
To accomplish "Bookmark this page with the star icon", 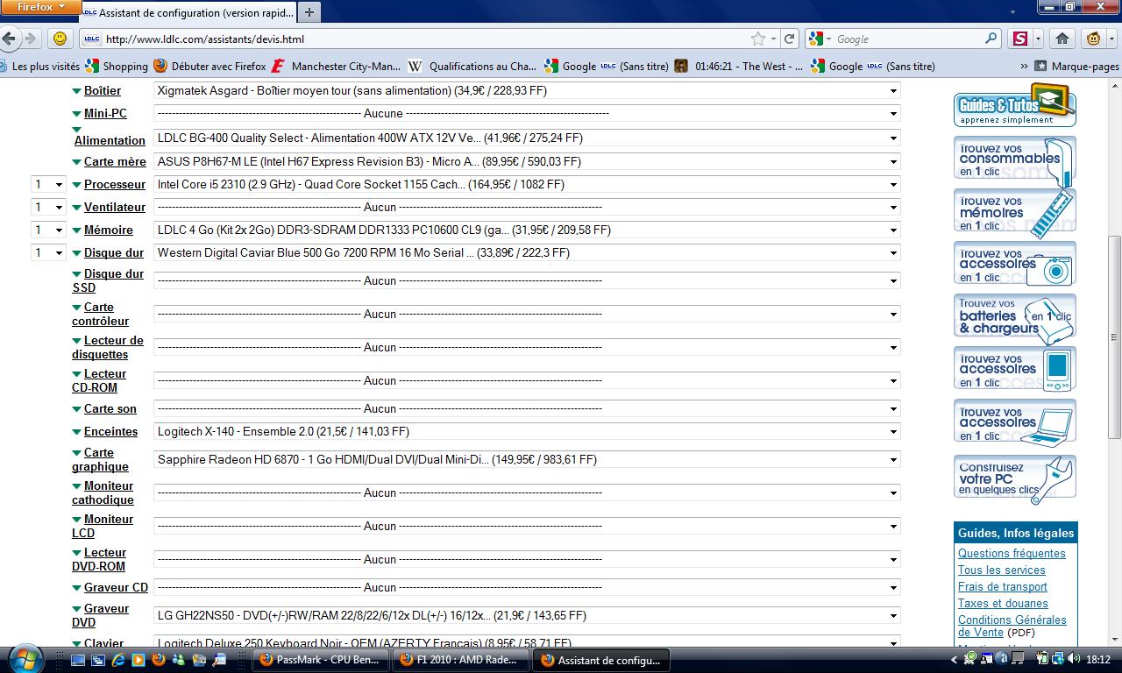I will pyautogui.click(x=757, y=39).
